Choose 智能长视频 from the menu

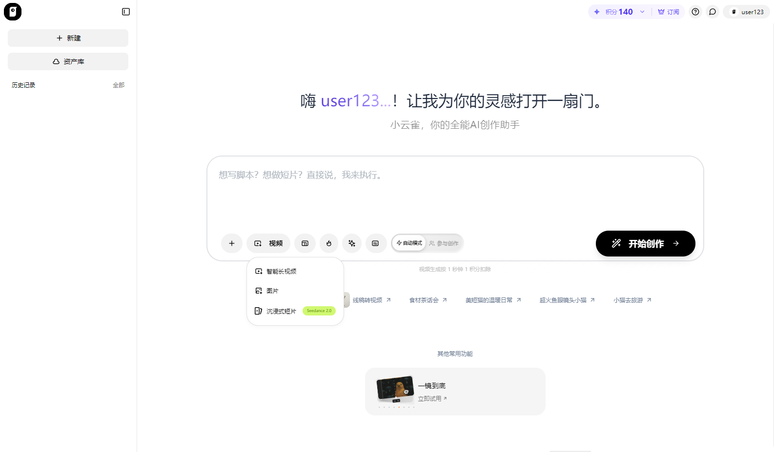click(295, 271)
